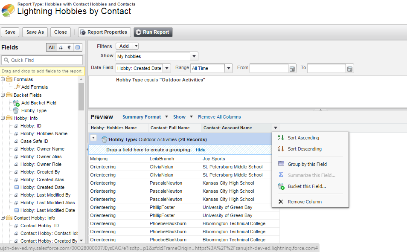Image resolution: width=407 pixels, height=252 pixels.
Task: Click the Hobby: Created Date calendar field icon
Action: point(17,187)
